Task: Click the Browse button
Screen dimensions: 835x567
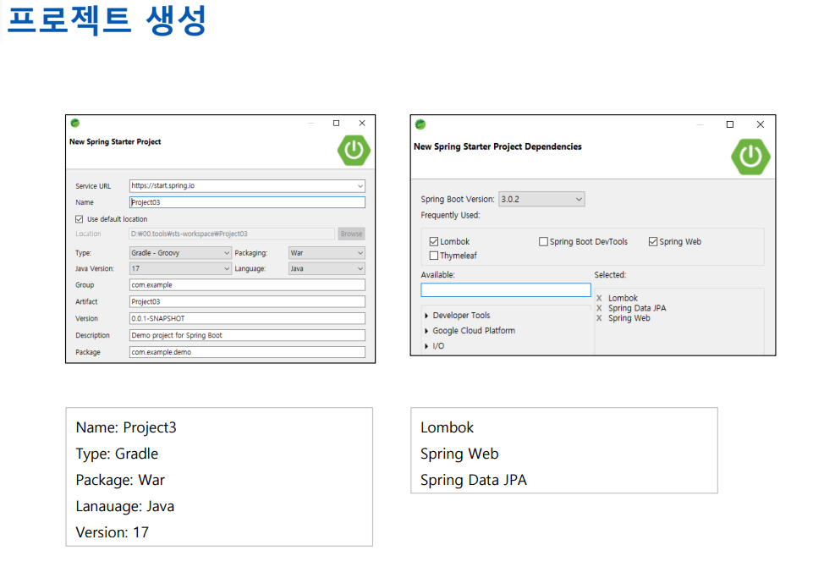Action: 351,234
